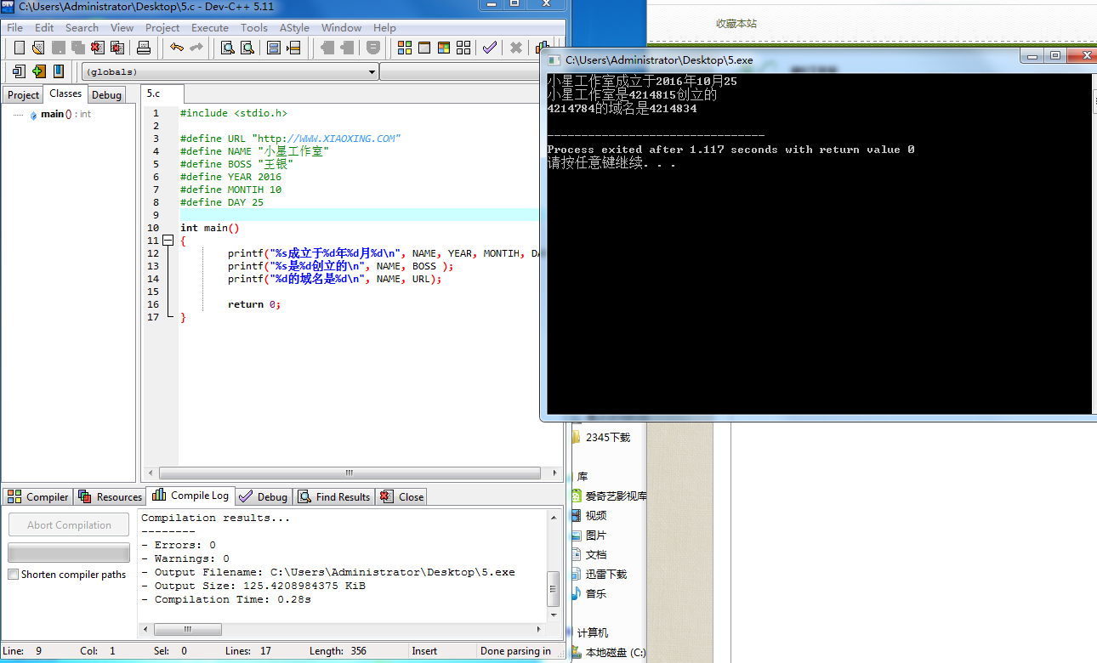The image size is (1097, 663).
Task: Click the green plus document icon
Action: coord(38,71)
